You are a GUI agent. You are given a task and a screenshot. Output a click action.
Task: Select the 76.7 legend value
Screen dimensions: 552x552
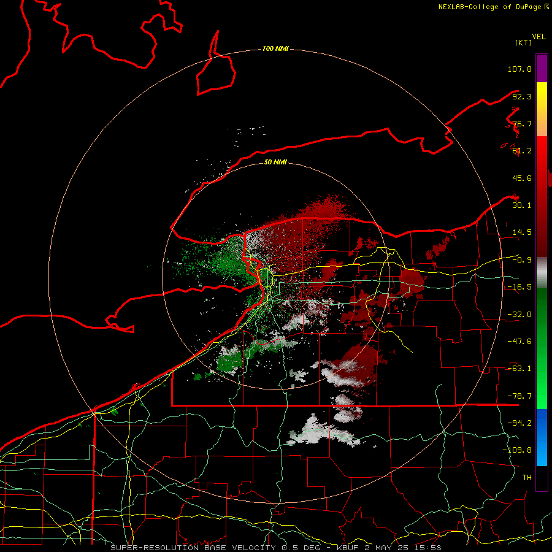pyautogui.click(x=522, y=123)
